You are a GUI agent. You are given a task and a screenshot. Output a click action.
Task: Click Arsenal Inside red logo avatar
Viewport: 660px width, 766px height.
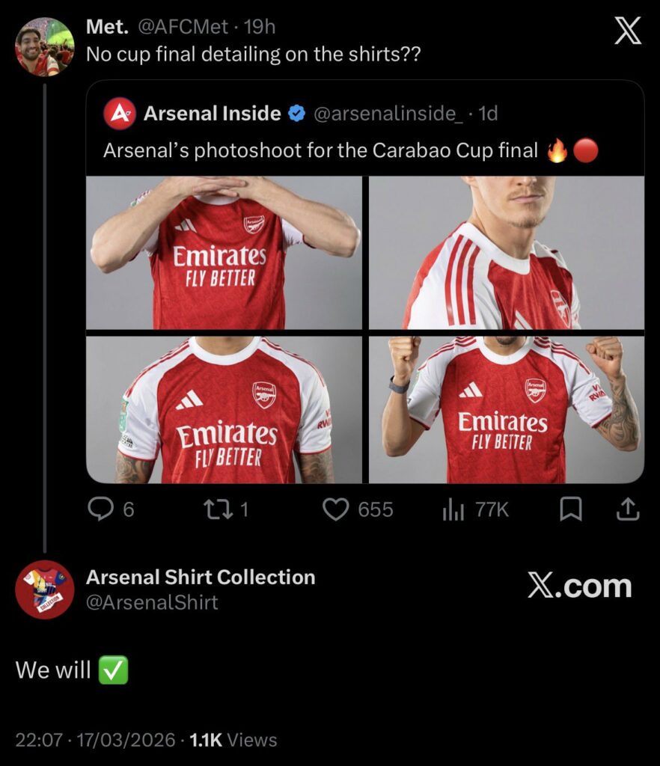[x=119, y=114]
